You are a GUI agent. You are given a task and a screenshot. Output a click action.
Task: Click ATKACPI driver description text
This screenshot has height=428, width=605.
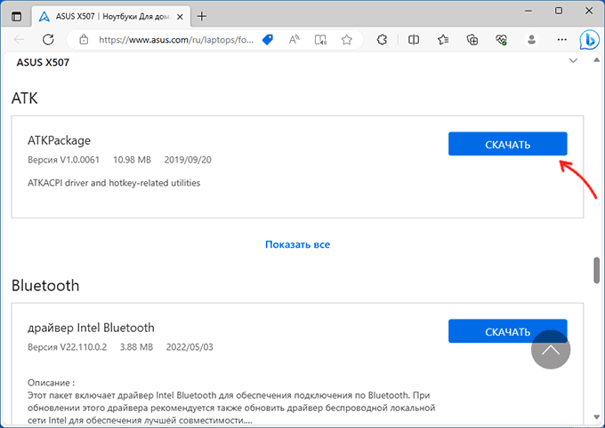click(114, 183)
